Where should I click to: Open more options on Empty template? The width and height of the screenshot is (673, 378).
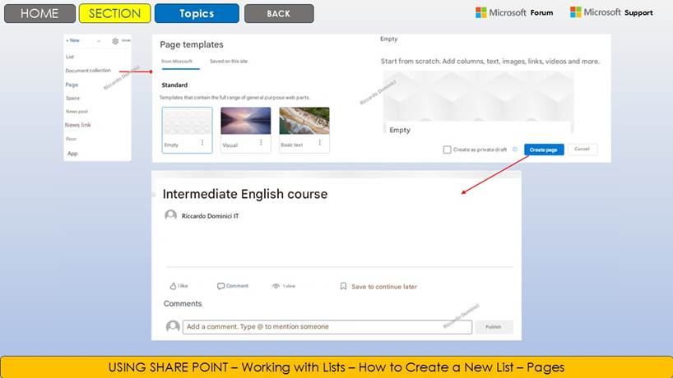click(x=202, y=143)
